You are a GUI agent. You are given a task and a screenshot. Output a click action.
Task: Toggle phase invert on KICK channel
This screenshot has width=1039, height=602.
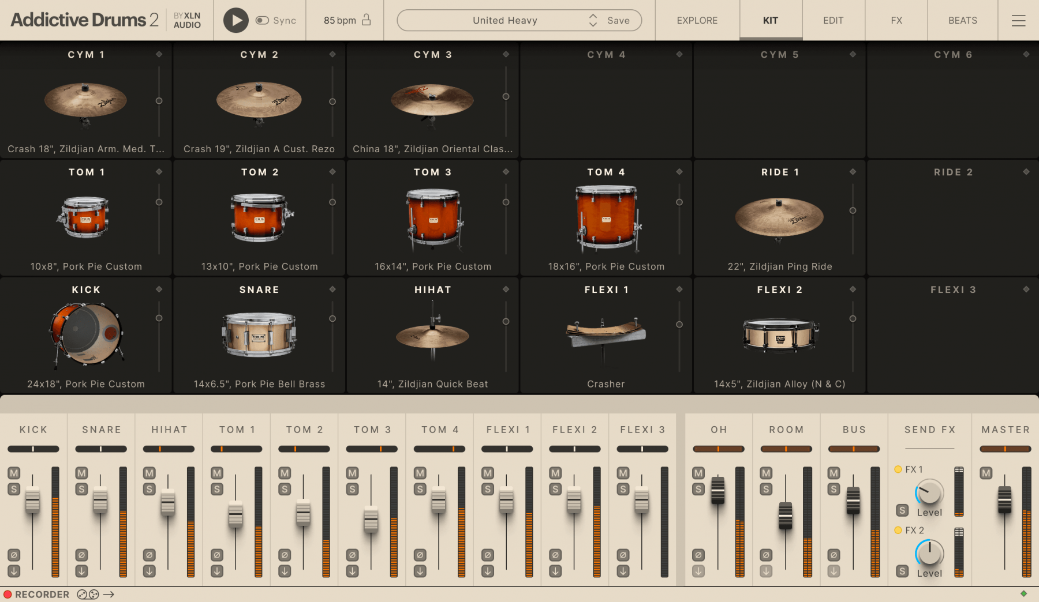click(14, 555)
